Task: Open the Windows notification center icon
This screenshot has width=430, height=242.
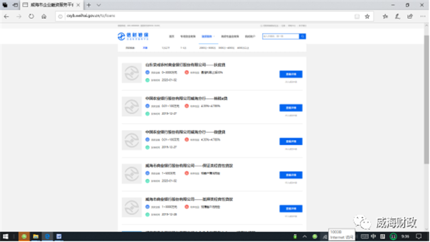Action: (419, 237)
